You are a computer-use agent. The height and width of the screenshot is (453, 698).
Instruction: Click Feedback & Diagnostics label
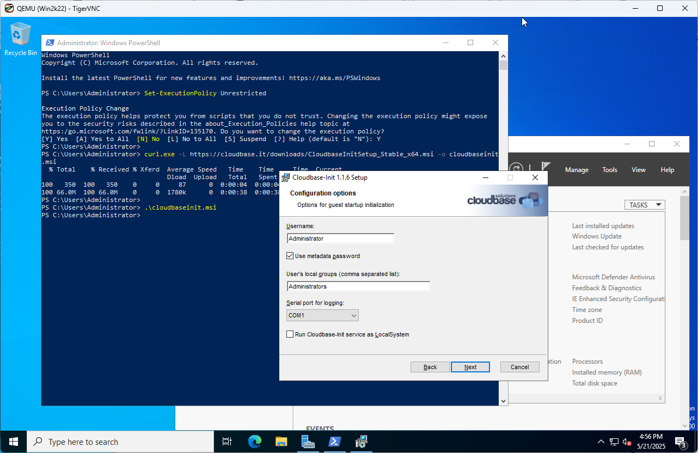coord(607,288)
